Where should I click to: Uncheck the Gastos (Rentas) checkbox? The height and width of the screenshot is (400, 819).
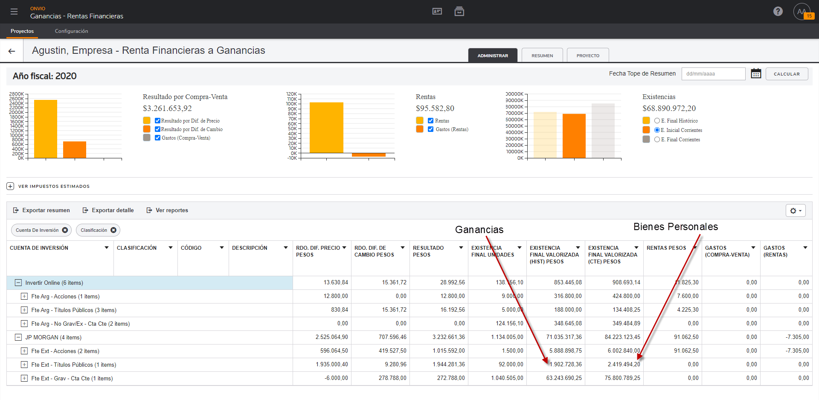430,129
